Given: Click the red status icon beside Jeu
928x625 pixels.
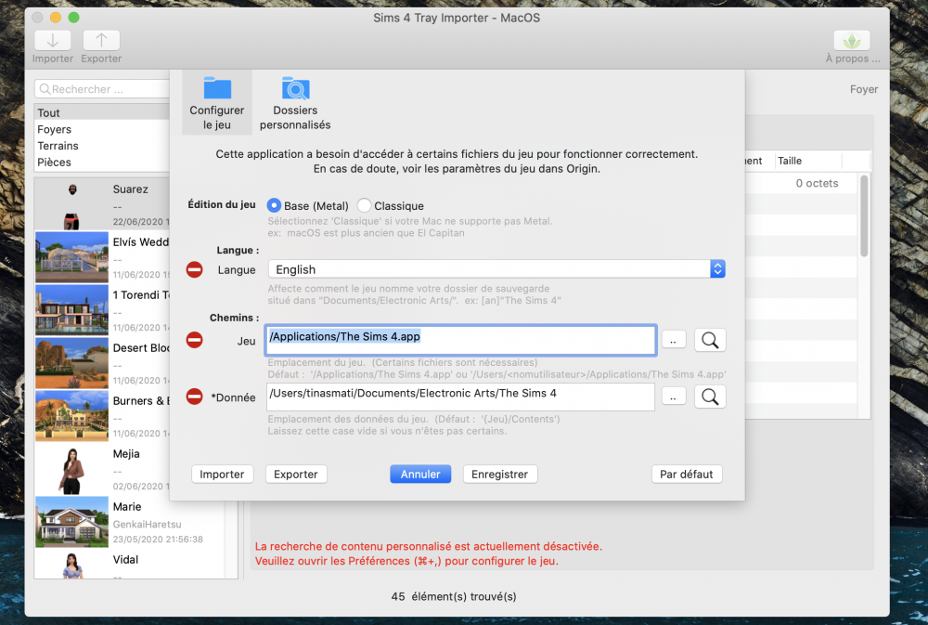Looking at the screenshot, I should pyautogui.click(x=194, y=340).
